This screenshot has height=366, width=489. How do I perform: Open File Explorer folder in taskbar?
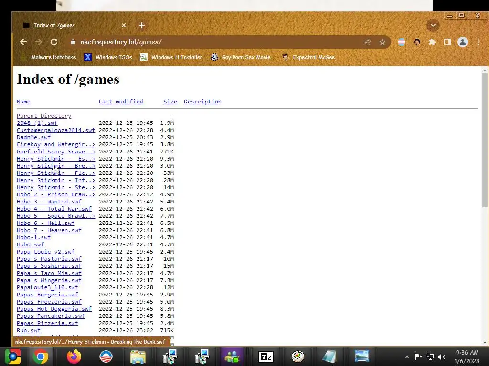point(138,356)
